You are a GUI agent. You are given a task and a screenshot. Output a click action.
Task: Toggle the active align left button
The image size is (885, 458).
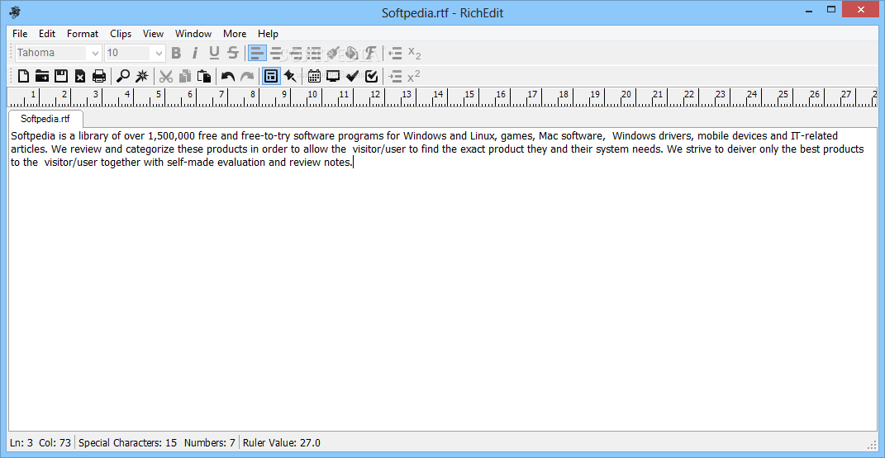(x=257, y=53)
